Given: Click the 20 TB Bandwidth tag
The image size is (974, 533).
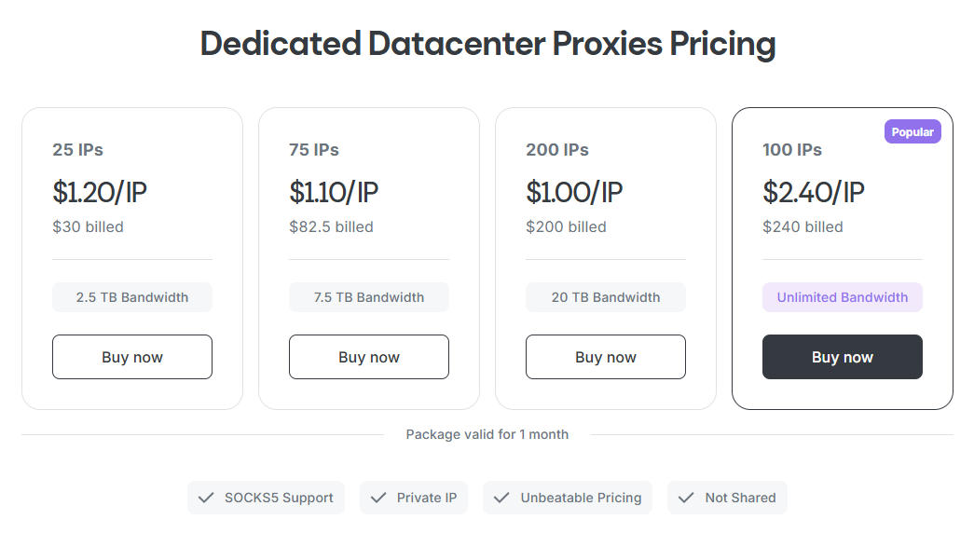Looking at the screenshot, I should click(x=606, y=297).
